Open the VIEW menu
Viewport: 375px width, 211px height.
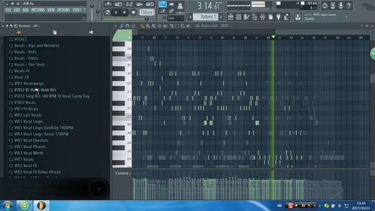coord(51,10)
